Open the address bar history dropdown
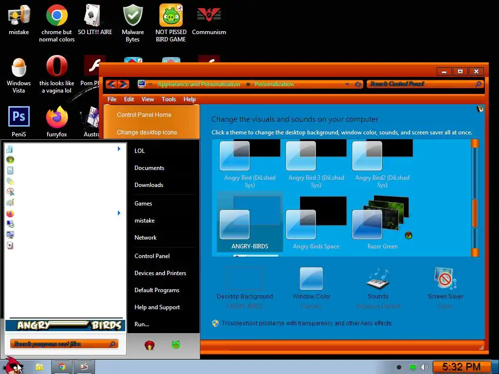Image resolution: width=499 pixels, height=374 pixels. (347, 84)
